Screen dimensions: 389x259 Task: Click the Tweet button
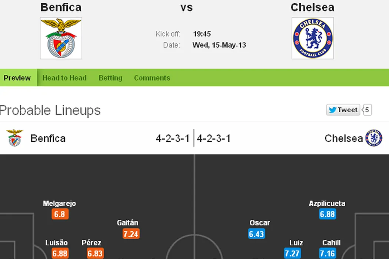click(x=343, y=110)
